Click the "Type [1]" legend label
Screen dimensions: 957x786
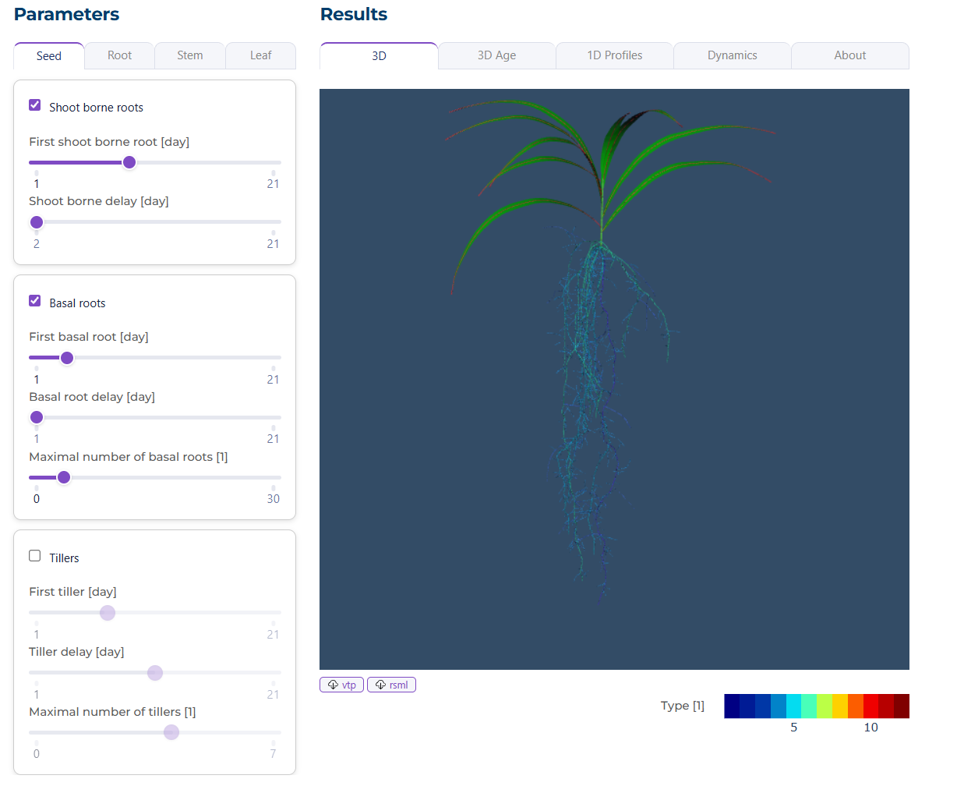coord(683,706)
